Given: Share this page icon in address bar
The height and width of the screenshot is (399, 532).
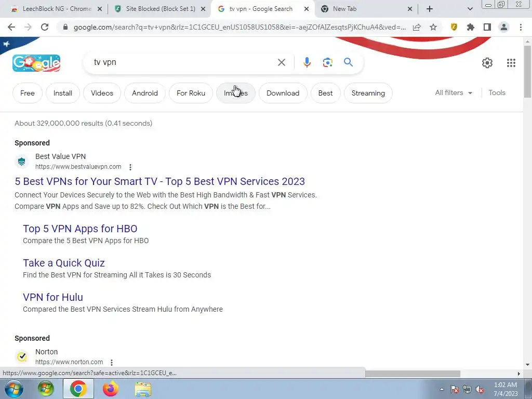Looking at the screenshot, I should click(x=417, y=27).
